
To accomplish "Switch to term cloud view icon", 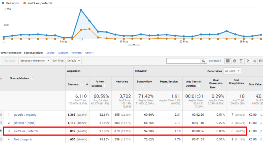I will pyautogui.click(x=254, y=61).
